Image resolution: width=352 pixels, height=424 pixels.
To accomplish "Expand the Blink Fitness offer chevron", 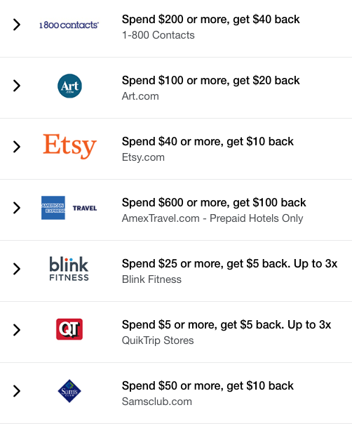I will [x=17, y=269].
